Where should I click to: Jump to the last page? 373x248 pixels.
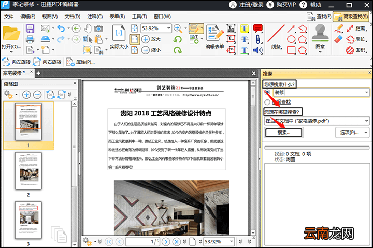click(176, 242)
